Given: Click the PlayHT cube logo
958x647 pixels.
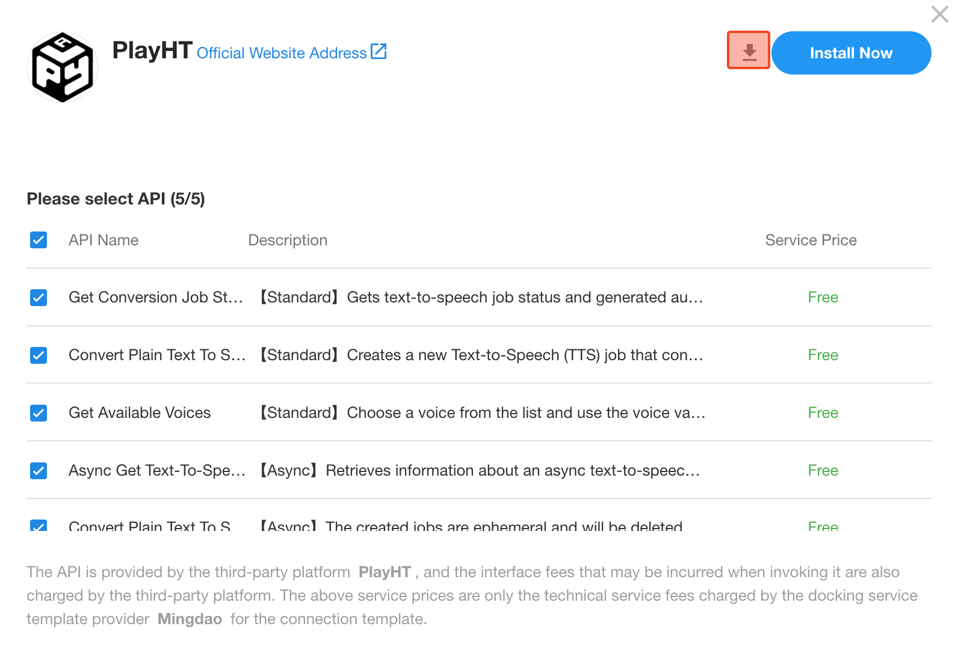Looking at the screenshot, I should point(63,67).
